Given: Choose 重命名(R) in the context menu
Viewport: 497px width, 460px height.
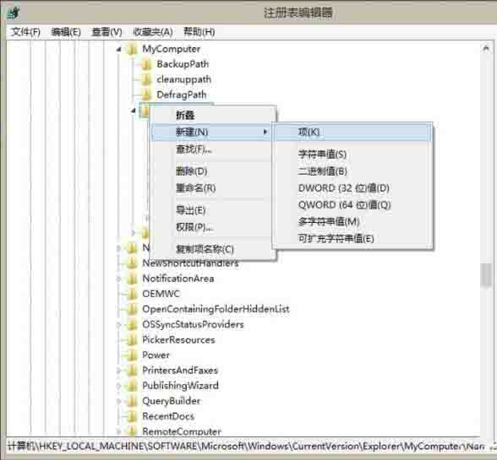Looking at the screenshot, I should pyautogui.click(x=211, y=188).
